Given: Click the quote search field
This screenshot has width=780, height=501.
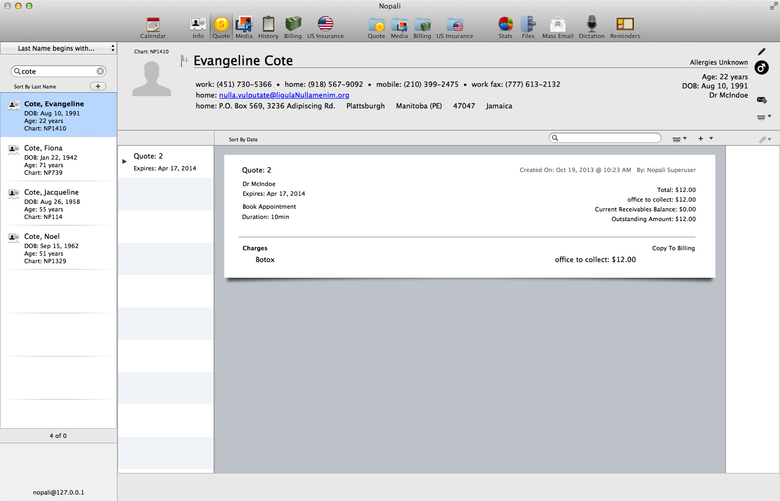Looking at the screenshot, I should pos(605,138).
